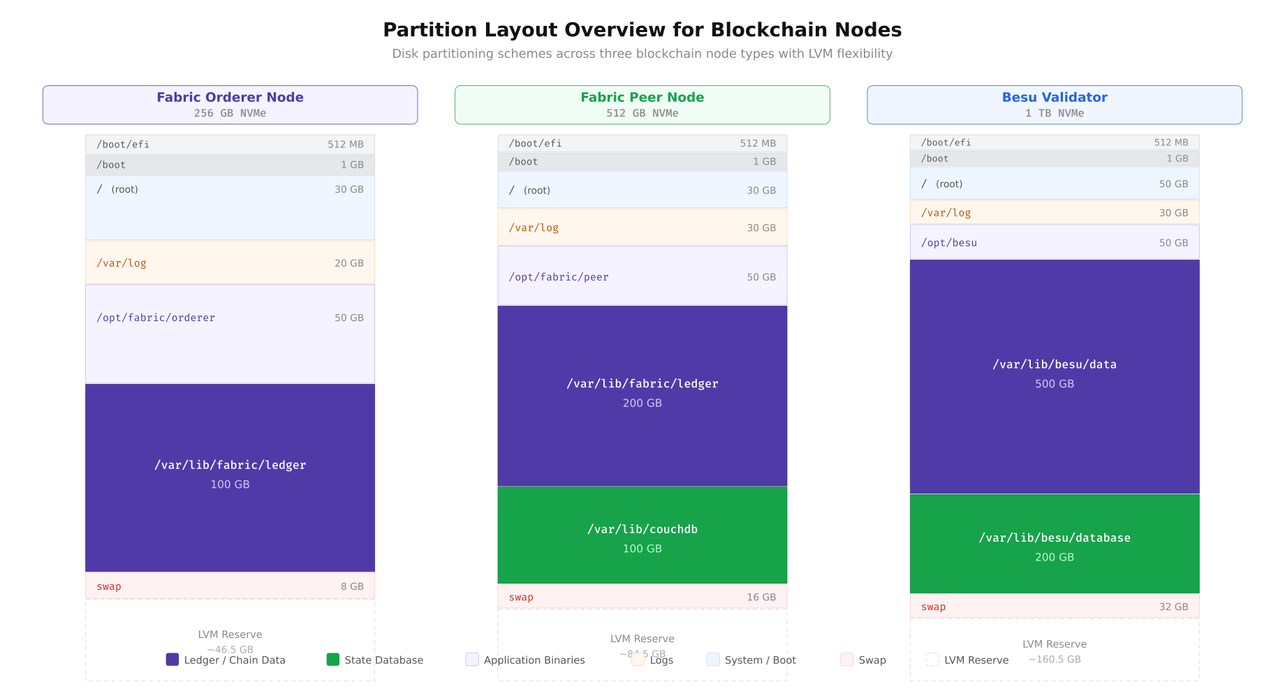Open the Fabric Orderer Node card
The image size is (1285, 696).
229,104
